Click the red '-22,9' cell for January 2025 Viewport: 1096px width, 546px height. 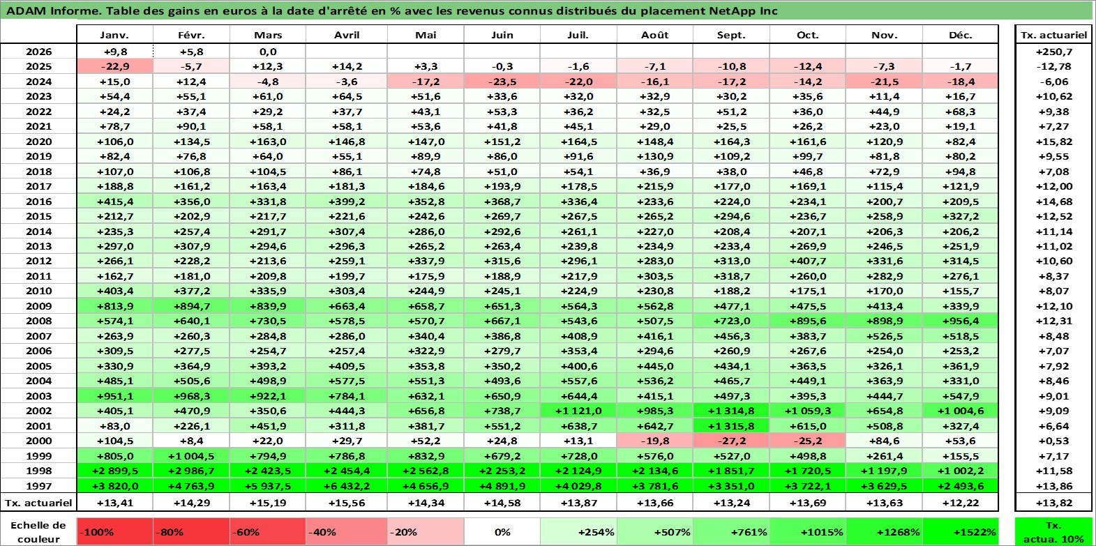point(114,66)
